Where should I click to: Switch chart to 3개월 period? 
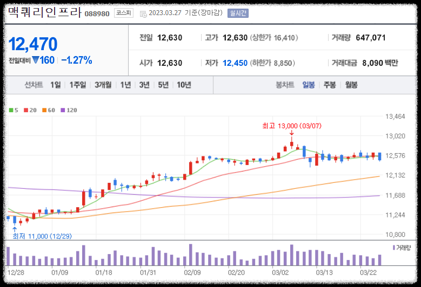point(103,85)
